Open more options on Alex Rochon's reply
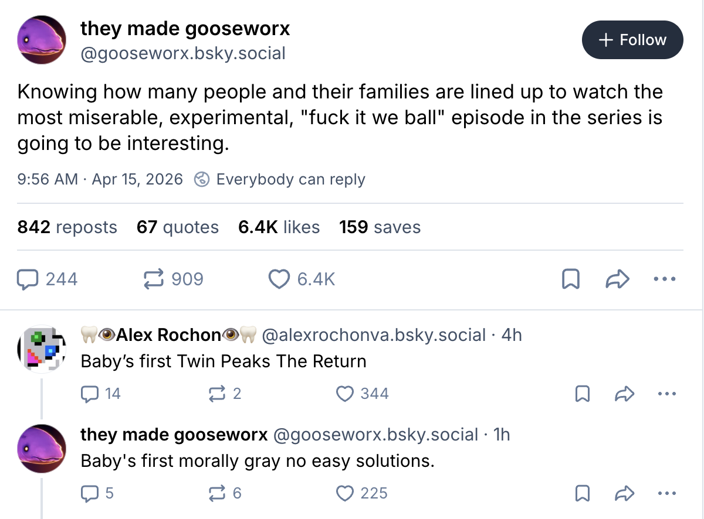The image size is (704, 519). [665, 394]
